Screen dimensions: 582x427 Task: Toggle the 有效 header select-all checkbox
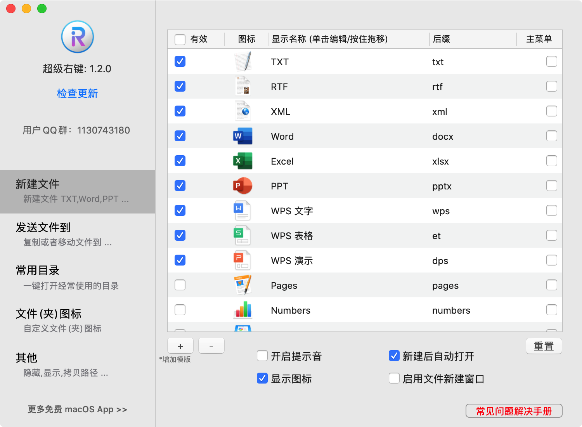180,39
